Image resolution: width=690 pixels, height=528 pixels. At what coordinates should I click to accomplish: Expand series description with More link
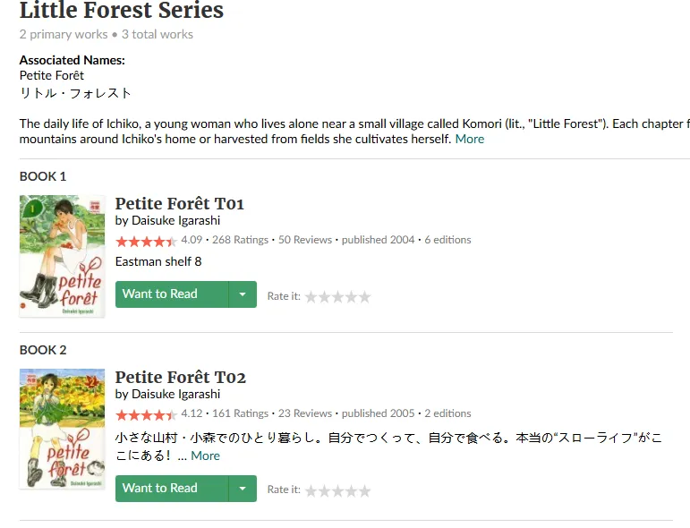pyautogui.click(x=469, y=139)
